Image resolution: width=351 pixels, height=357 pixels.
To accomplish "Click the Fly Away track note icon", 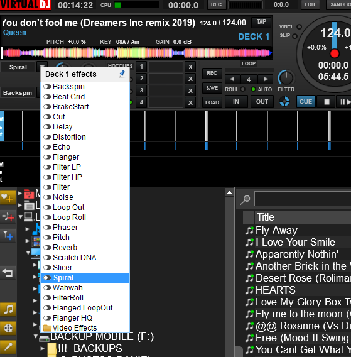I will (x=249, y=231).
